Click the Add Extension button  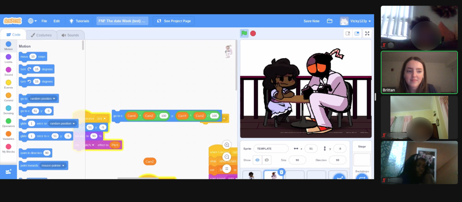(x=8, y=172)
